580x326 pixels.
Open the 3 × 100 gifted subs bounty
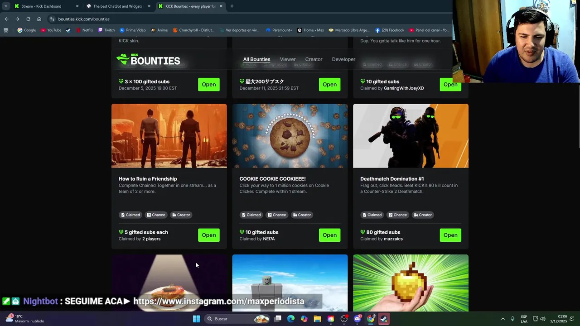209,85
